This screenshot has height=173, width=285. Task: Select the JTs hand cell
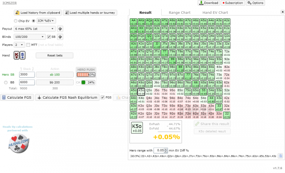[164, 45]
